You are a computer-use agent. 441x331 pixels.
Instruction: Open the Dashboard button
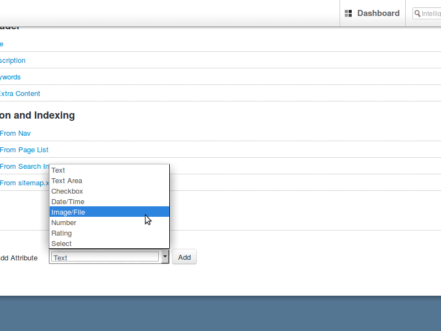point(373,13)
